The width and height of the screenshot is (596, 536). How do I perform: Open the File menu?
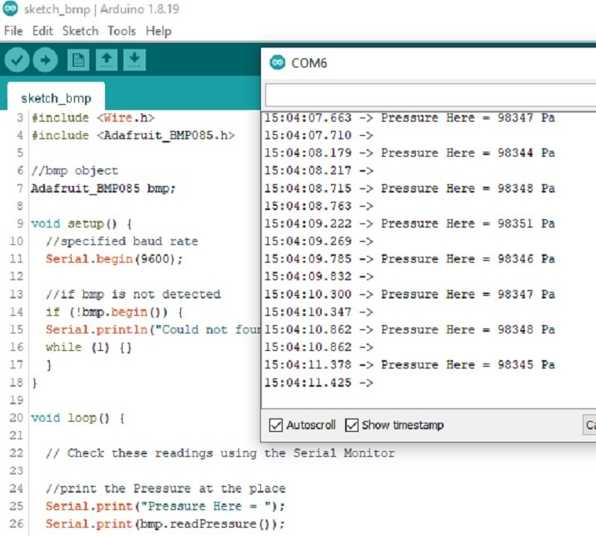pyautogui.click(x=13, y=31)
